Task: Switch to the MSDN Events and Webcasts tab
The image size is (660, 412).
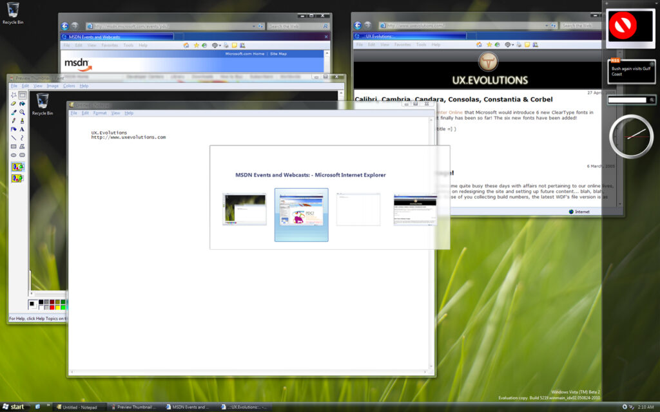Action: (x=117, y=37)
